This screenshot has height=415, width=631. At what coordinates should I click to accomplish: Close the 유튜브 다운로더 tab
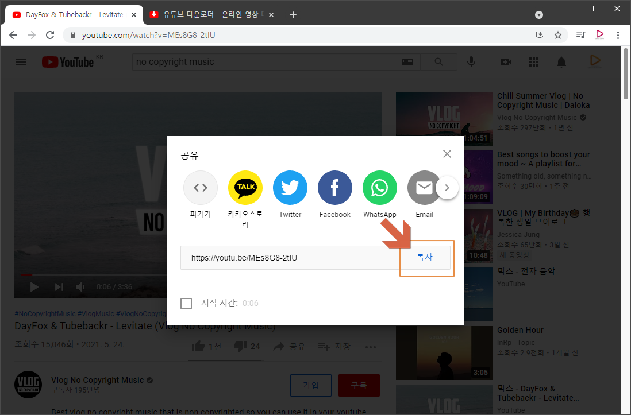coord(271,15)
